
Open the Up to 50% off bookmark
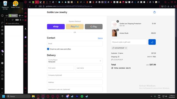pos(13,23)
